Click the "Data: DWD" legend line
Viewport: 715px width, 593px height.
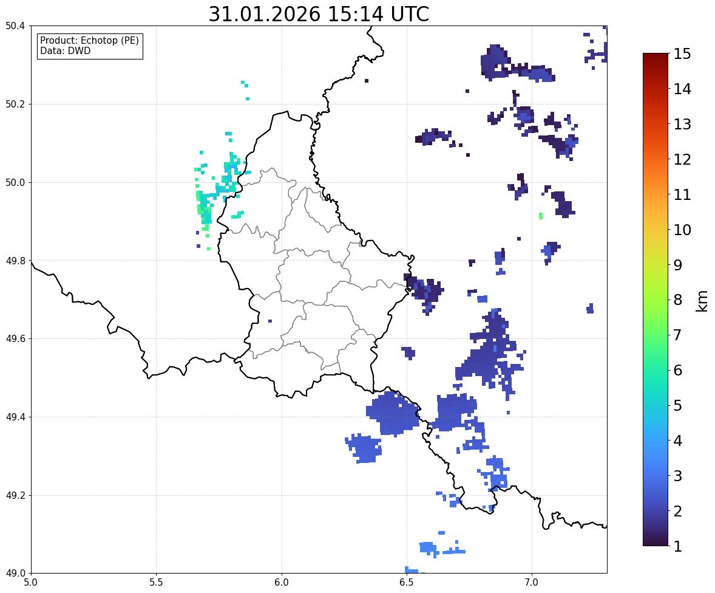click(65, 50)
